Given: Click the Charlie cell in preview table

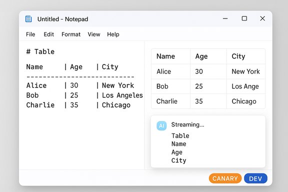Looking at the screenshot, I should [171, 101].
